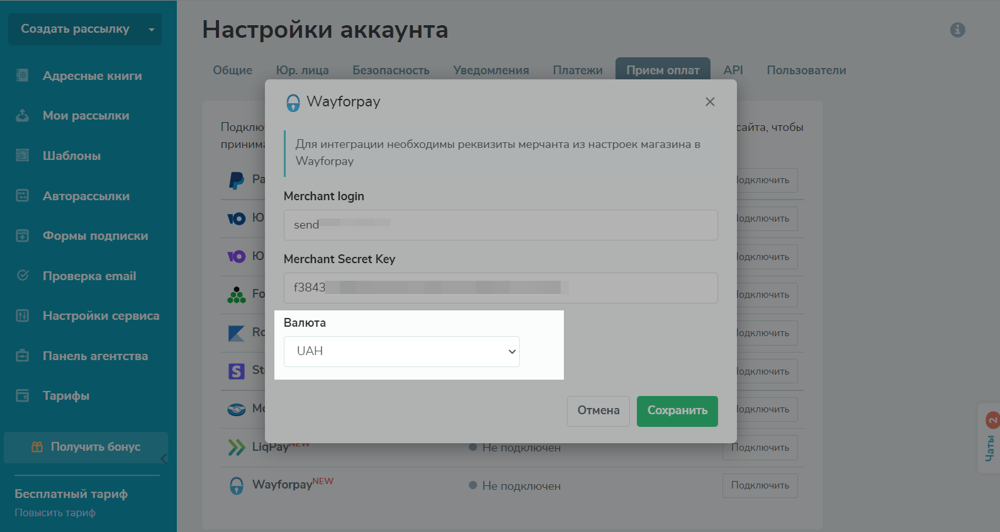1000x532 pixels.
Task: Collapse the sidebar with the arrow
Action: pos(164,458)
